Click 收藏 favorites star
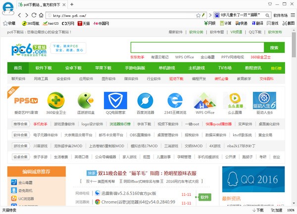Screen dimensions: 297x214 tap(9, 23)
